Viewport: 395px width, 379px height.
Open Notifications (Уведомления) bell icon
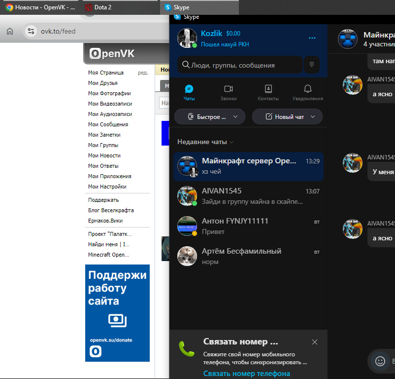308,89
